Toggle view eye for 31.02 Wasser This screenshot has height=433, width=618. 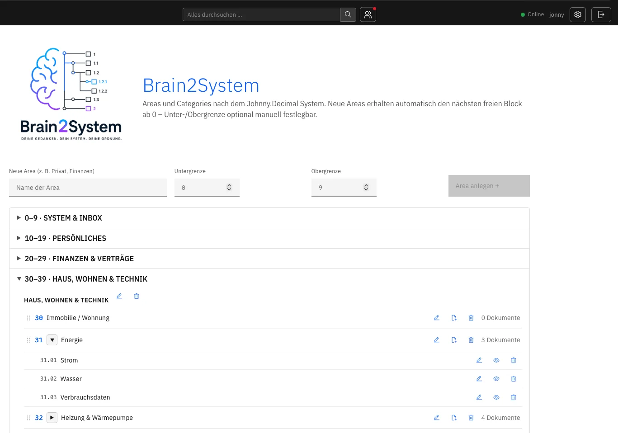(x=496, y=379)
